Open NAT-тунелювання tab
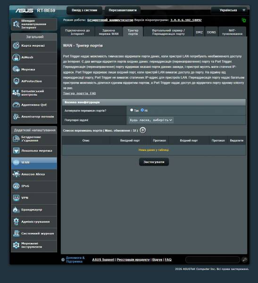258x283 pixels. coord(233,32)
